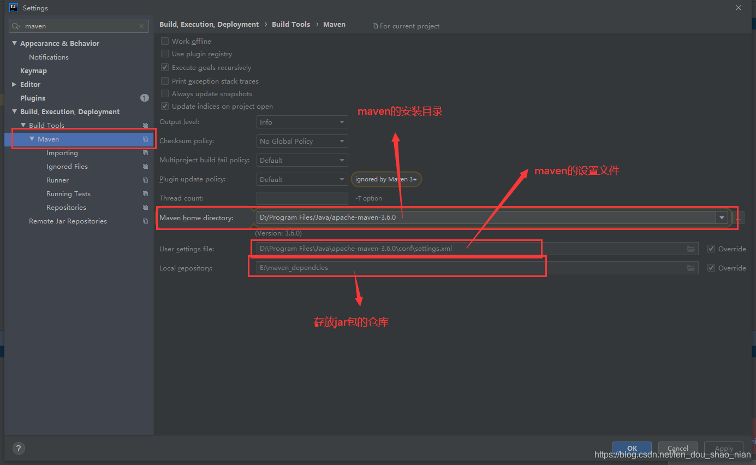Open Multiproject build fail policy dropdown

pyautogui.click(x=302, y=160)
